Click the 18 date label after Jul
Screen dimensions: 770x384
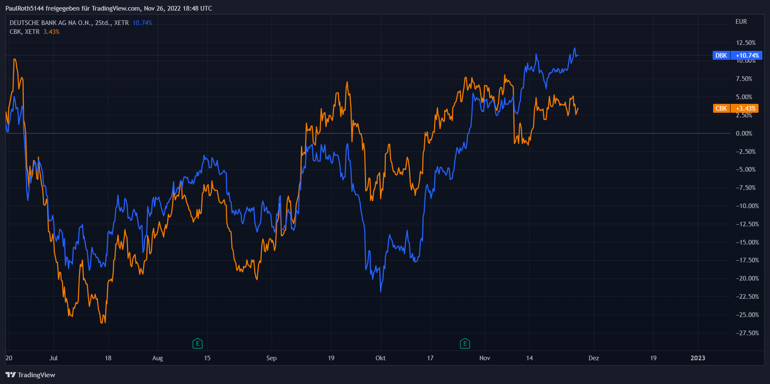(108, 358)
